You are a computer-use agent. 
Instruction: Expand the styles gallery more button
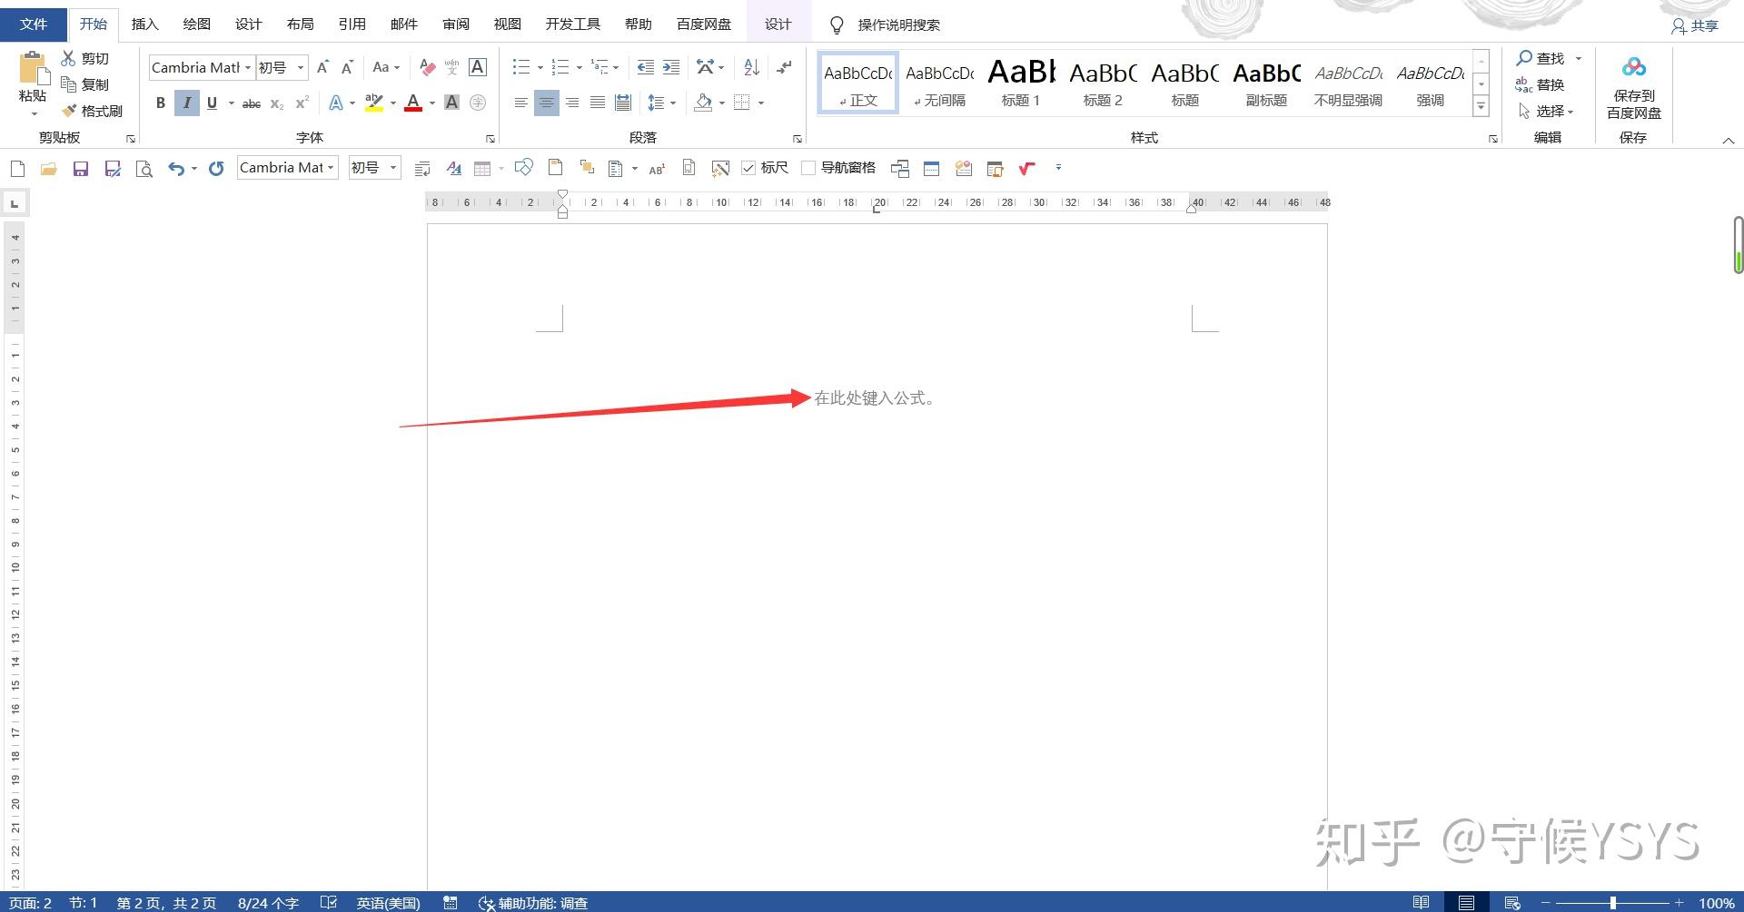point(1481,106)
